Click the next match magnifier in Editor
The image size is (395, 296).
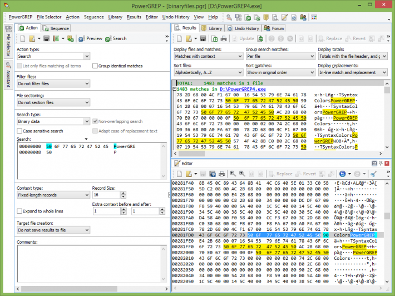pos(242,174)
